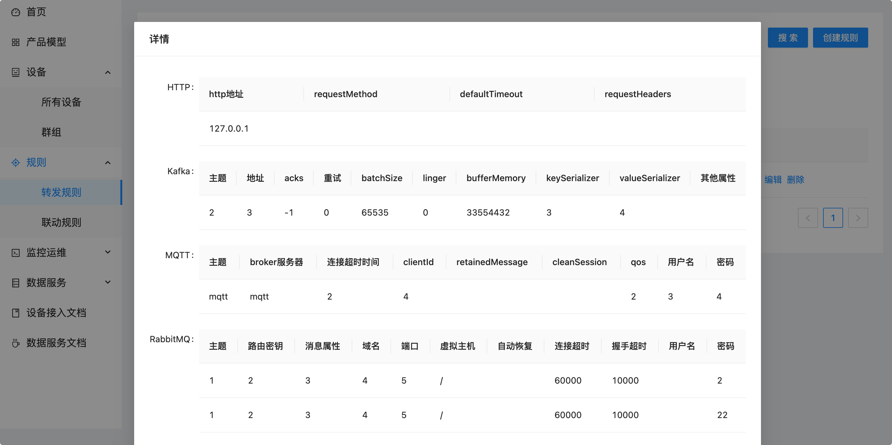The image size is (892, 445).
Task: Click the data service docs icon
Action: [16, 343]
